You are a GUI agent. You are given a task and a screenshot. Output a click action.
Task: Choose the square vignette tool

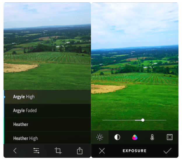click(x=169, y=137)
